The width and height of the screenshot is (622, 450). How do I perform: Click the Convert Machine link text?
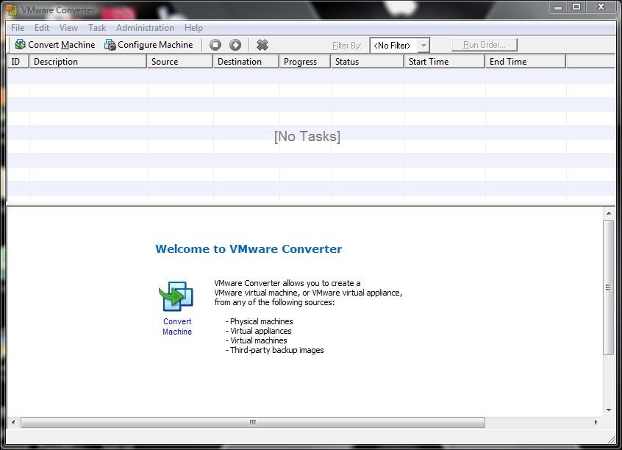pyautogui.click(x=177, y=326)
